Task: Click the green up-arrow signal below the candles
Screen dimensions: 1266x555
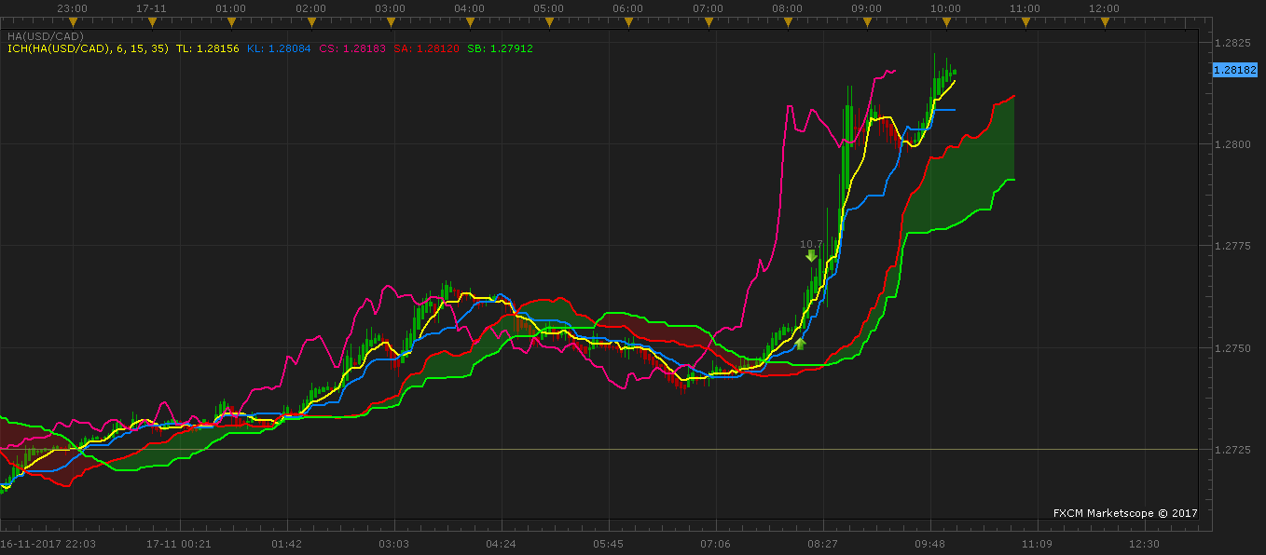Action: [x=800, y=344]
